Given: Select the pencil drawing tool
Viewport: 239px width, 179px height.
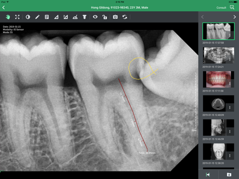Looking at the screenshot, I should tap(37, 17).
